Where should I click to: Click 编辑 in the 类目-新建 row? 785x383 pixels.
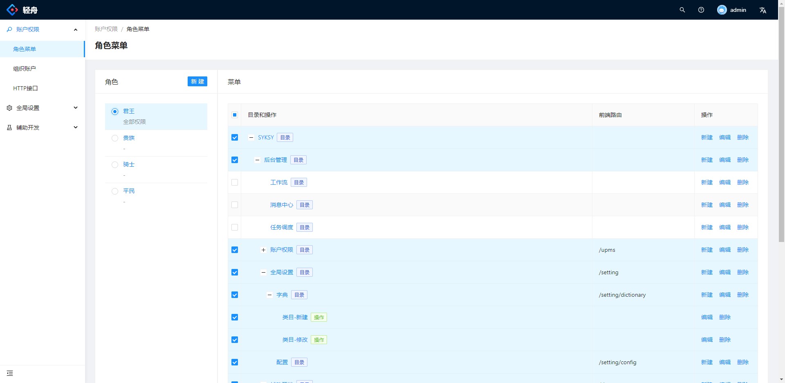pos(707,317)
